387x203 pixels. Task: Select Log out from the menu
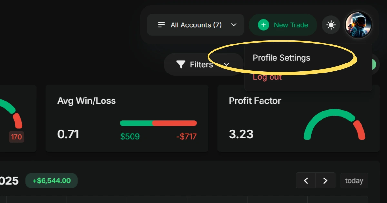(x=267, y=77)
